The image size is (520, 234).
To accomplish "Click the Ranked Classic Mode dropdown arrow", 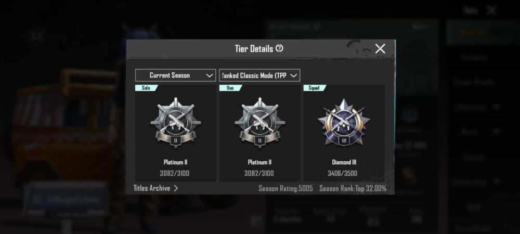I will [x=293, y=75].
